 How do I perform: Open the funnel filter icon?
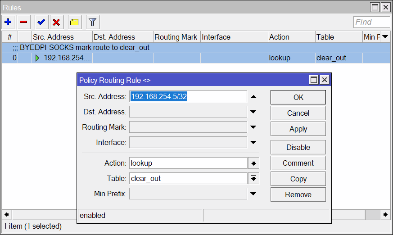coord(92,22)
